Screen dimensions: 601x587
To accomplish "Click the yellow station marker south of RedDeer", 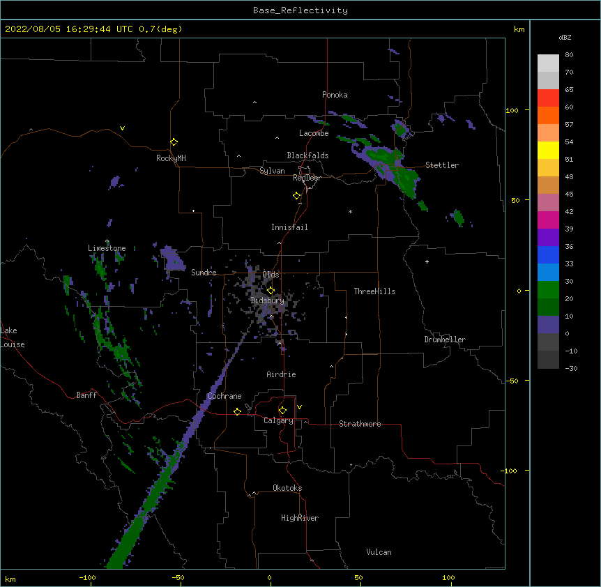I will (297, 196).
